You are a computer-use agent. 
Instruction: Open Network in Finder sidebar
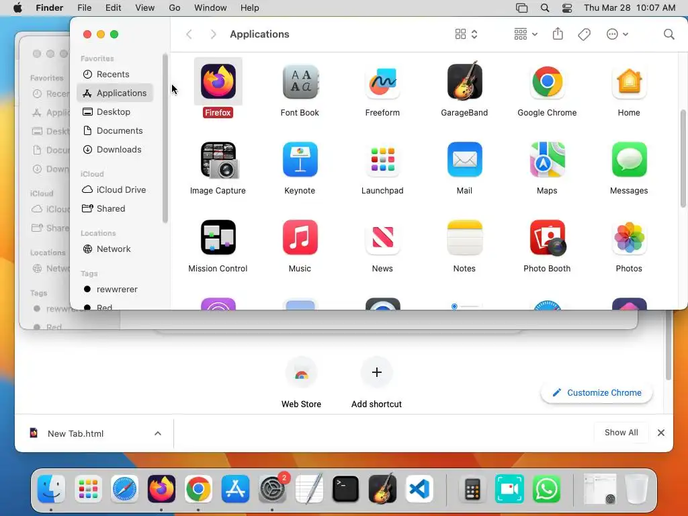click(115, 249)
